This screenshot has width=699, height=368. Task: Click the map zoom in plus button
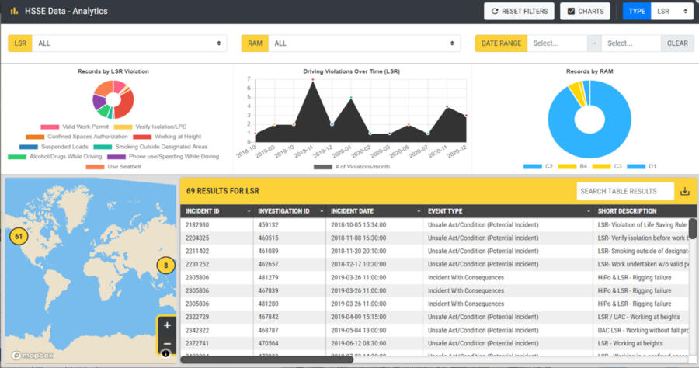167,326
